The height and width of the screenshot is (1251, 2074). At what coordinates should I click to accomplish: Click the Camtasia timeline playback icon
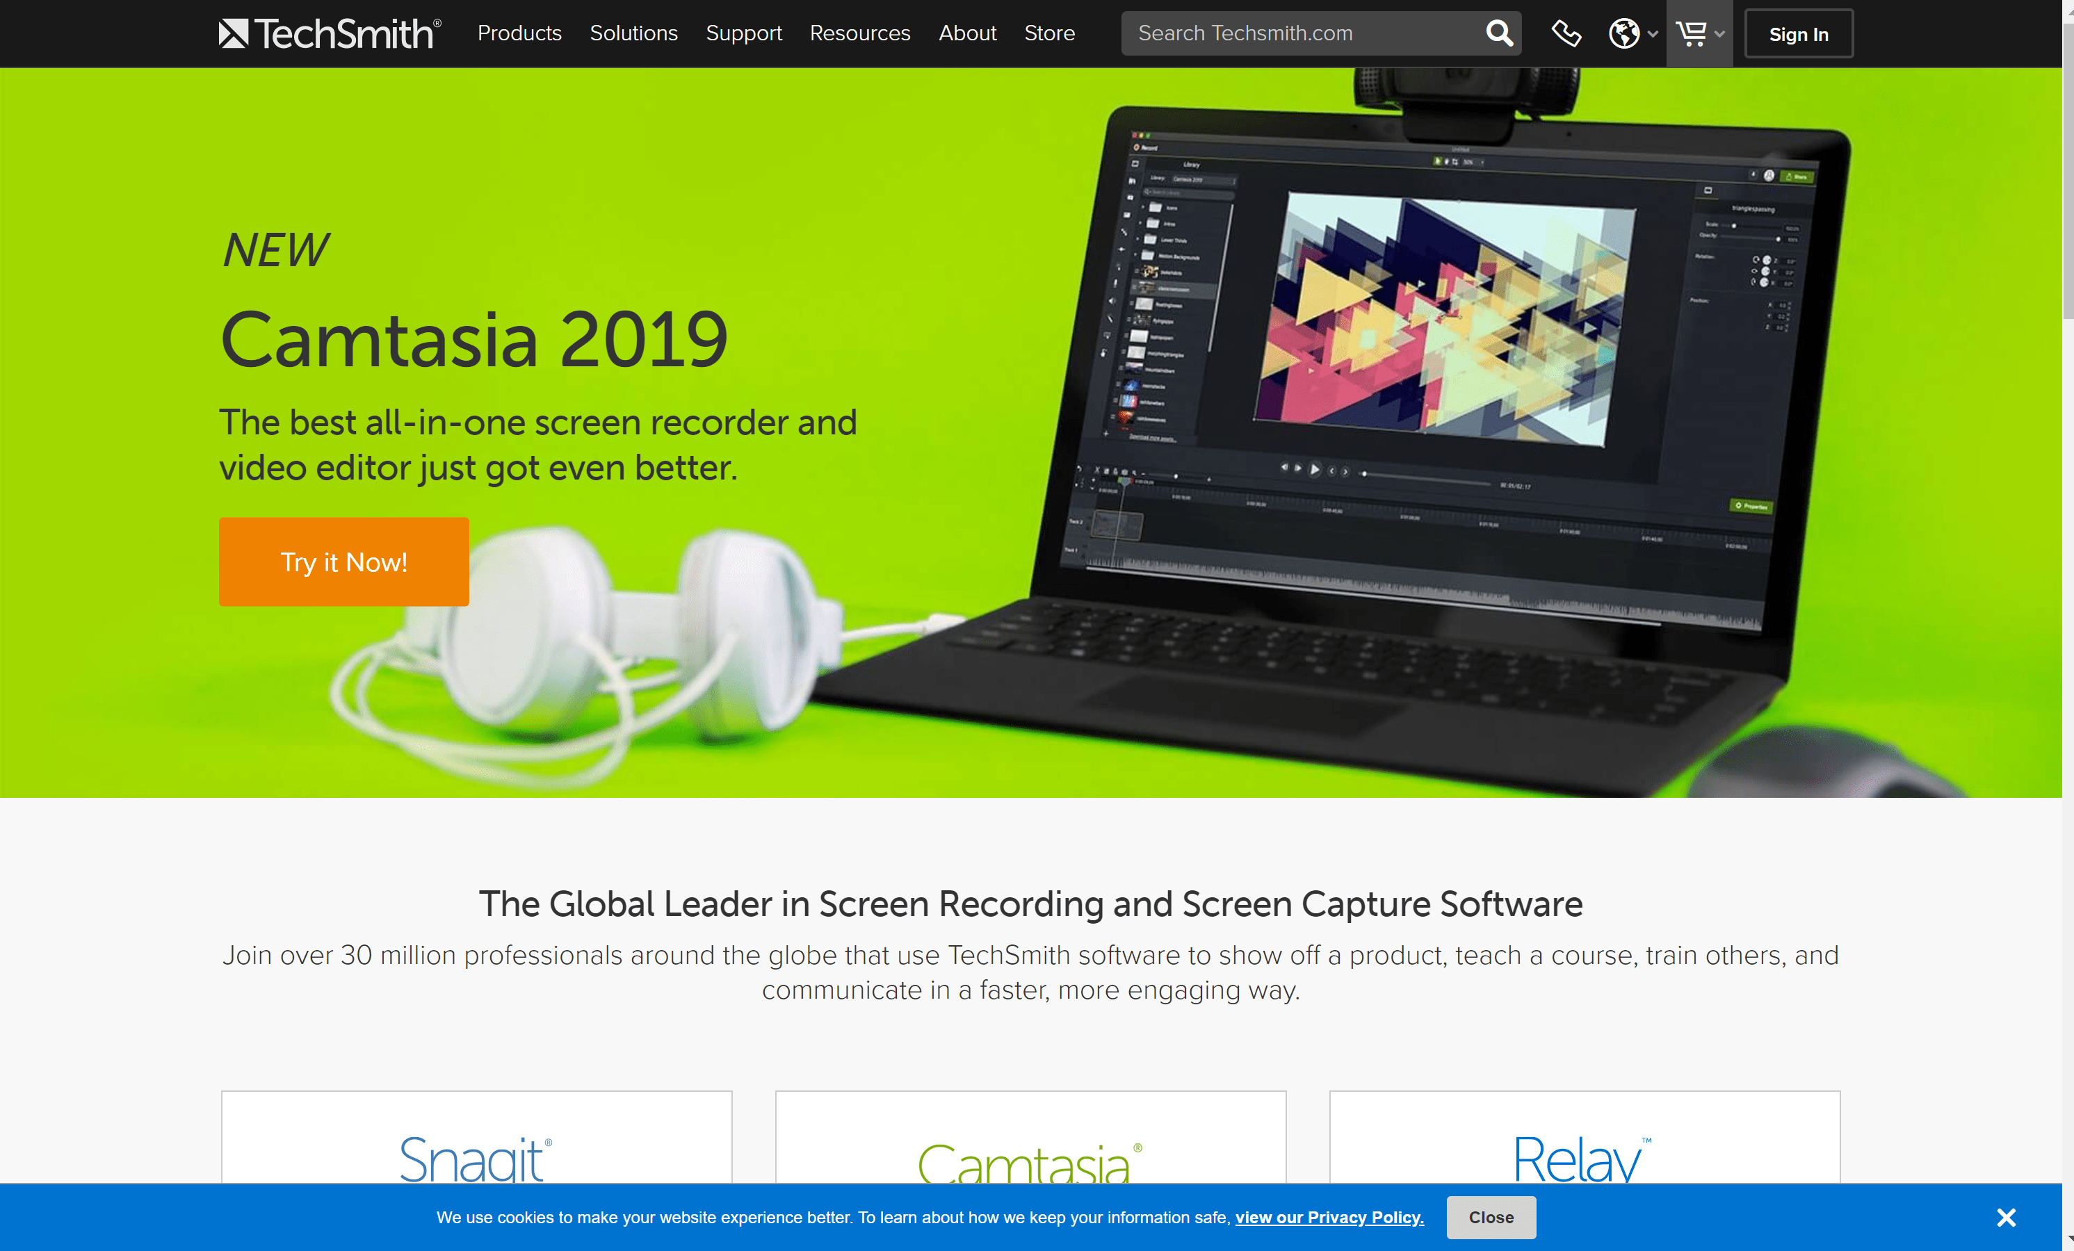point(1314,469)
